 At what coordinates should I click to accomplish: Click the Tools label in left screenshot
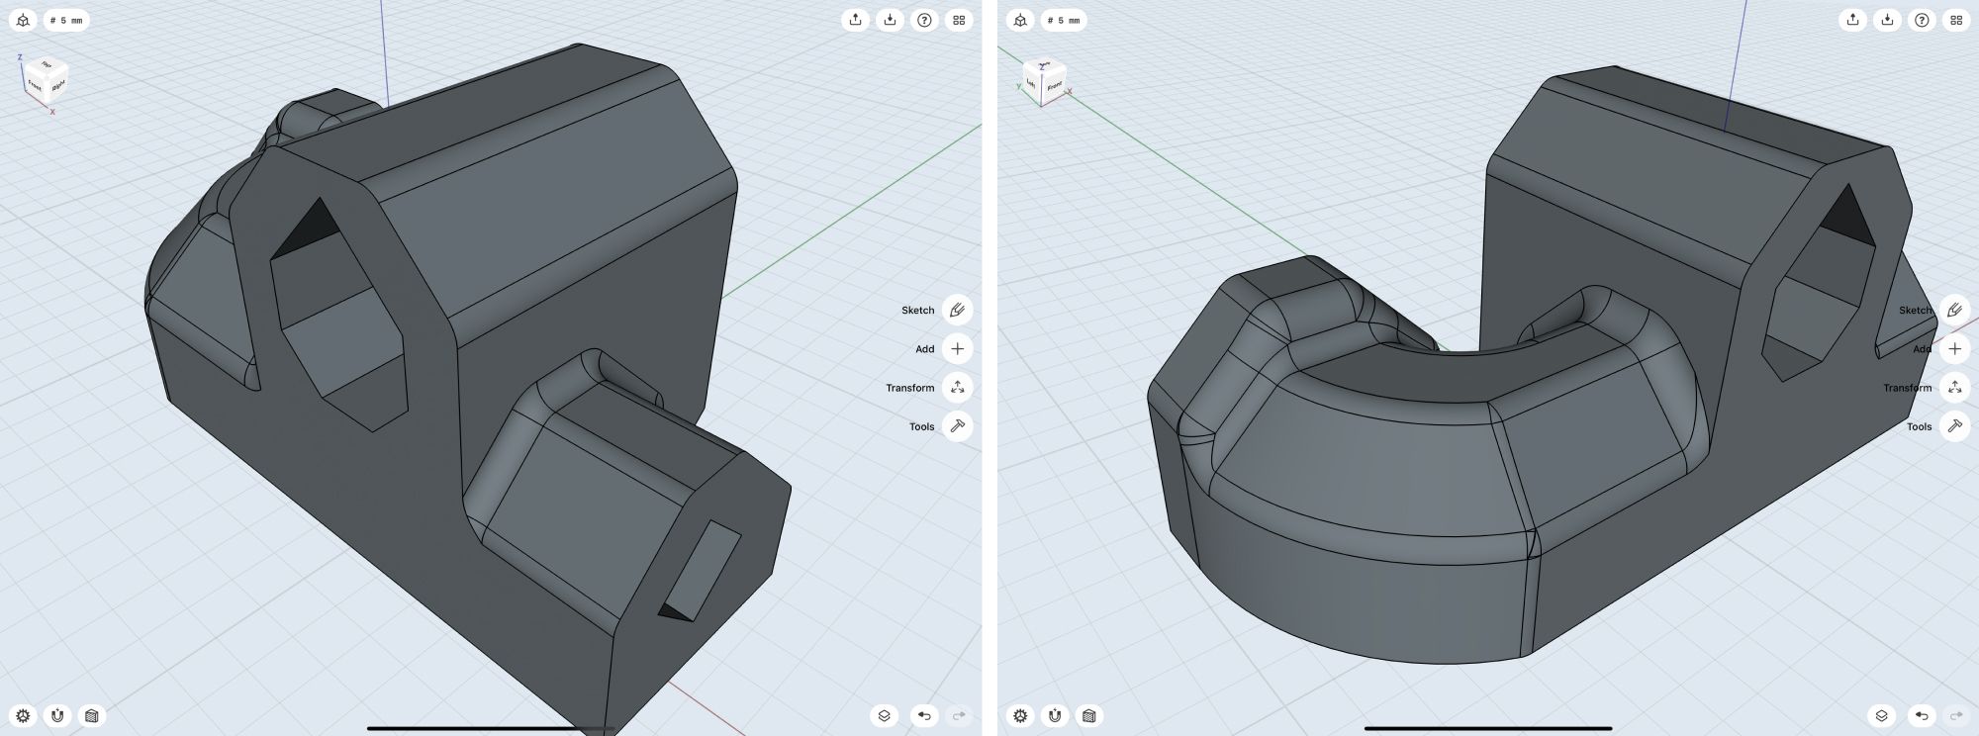point(921,427)
